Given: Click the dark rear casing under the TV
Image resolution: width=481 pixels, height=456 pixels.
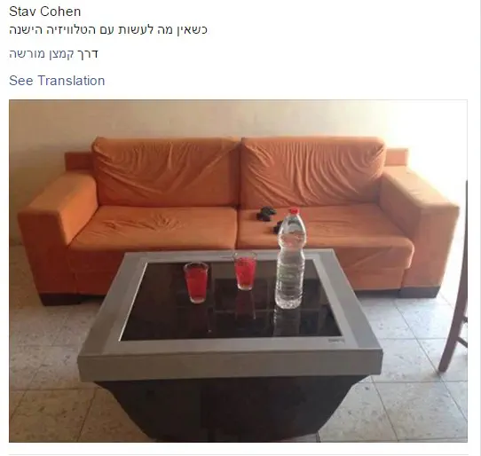Looking at the screenshot, I should coord(232,409).
